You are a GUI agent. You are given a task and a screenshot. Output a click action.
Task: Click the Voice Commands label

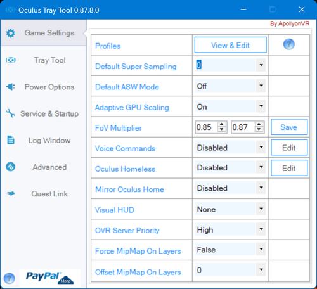pos(125,148)
